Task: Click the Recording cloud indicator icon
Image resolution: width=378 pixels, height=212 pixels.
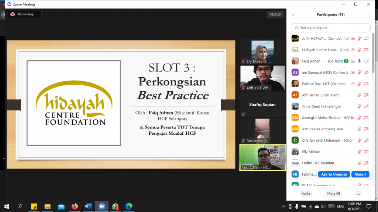Action: 13,14
